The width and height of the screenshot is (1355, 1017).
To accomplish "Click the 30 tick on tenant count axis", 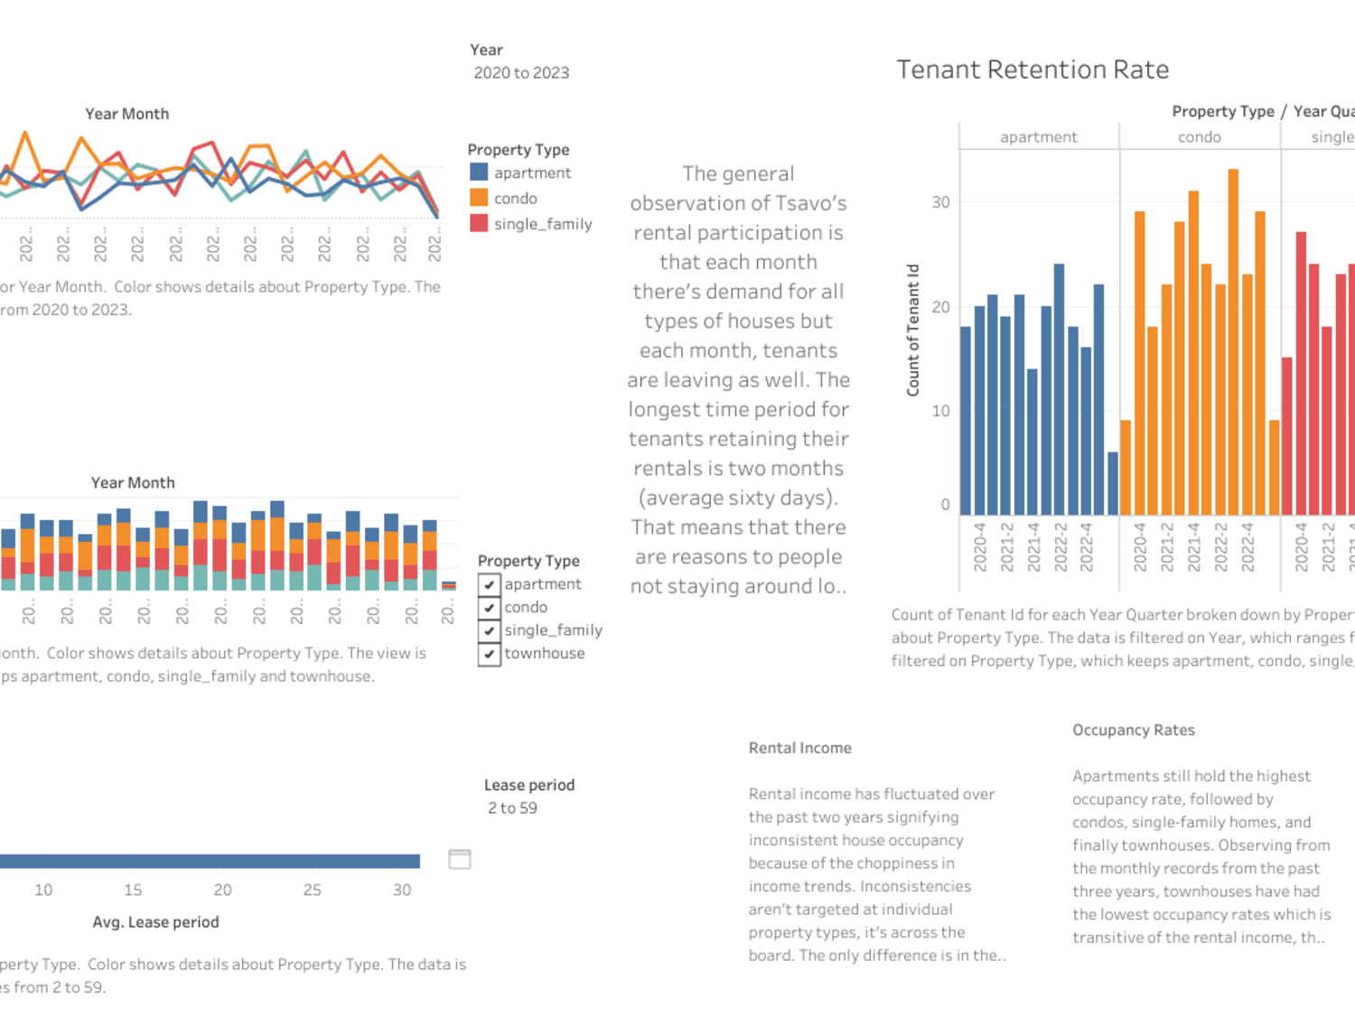I will point(940,202).
